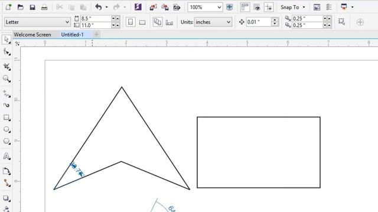Click the nudge distance stepper arrows
The width and height of the screenshot is (378, 212).
pos(275,22)
